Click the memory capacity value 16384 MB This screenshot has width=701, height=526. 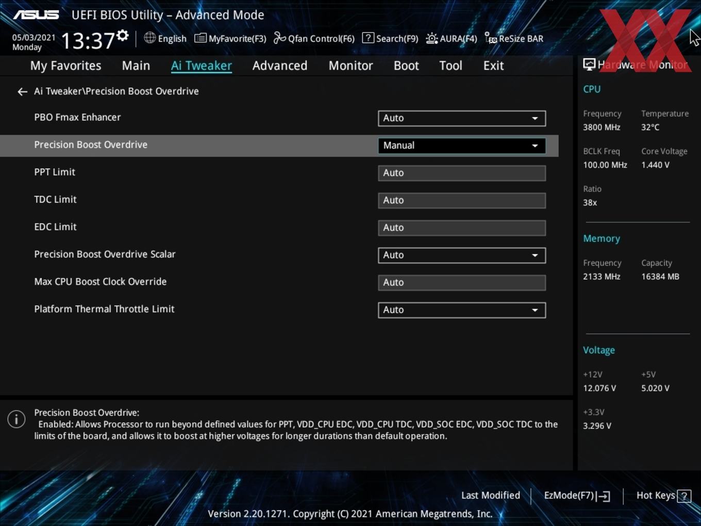(660, 276)
